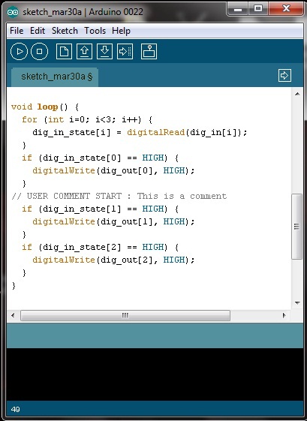Open the Tools menu
Viewport: 307px width, 421px height.
[x=95, y=31]
